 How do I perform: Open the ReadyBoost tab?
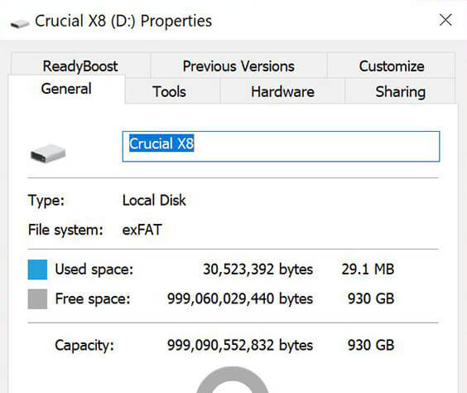(x=80, y=65)
